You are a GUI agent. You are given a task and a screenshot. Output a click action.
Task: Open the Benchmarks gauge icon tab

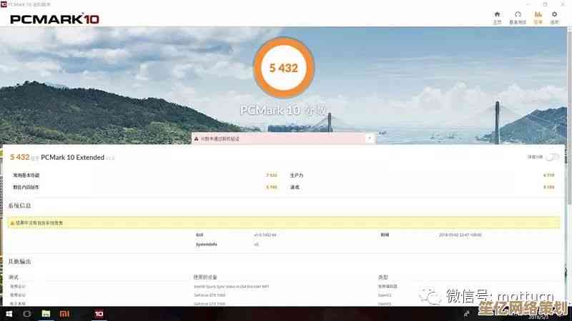point(517,17)
